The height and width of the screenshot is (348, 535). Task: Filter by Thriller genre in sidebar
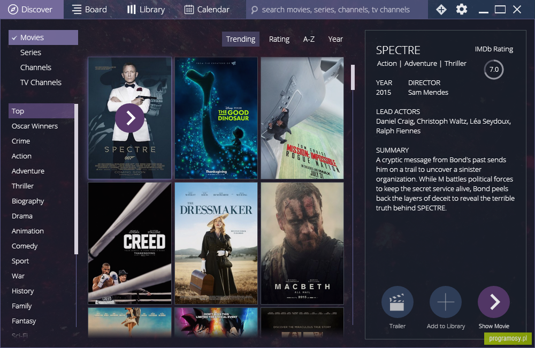tap(22, 186)
